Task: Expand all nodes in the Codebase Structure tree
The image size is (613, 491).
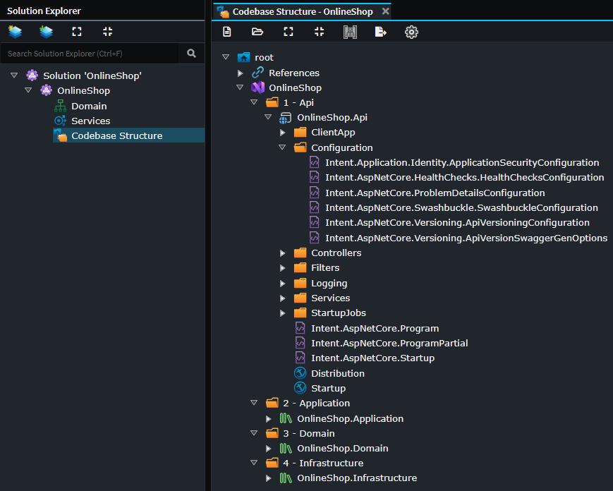Action: click(288, 31)
